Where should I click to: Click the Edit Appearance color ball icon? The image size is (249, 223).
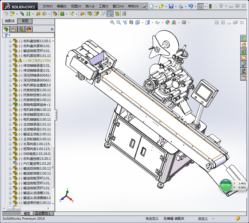coord(168,22)
